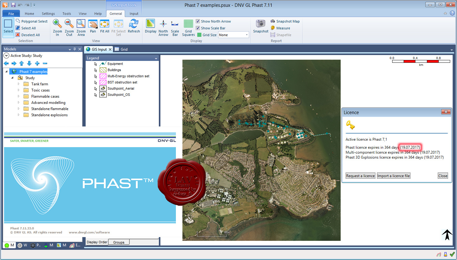Click Request a licence button
Viewport: 457px width, 260px height.
[x=361, y=176]
